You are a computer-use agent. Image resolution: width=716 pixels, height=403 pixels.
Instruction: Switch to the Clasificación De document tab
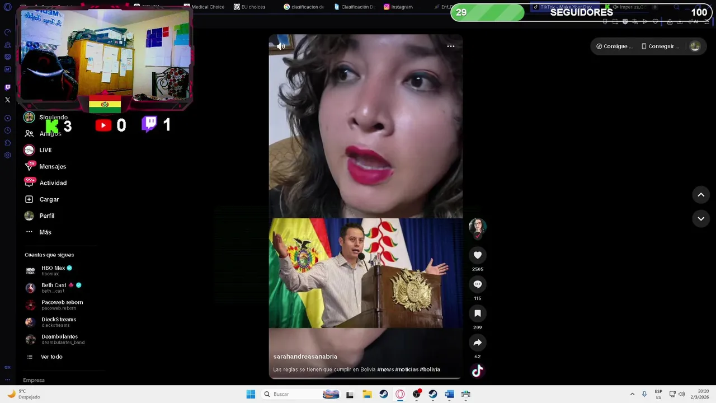pos(355,7)
